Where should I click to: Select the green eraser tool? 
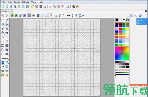(3, 24)
